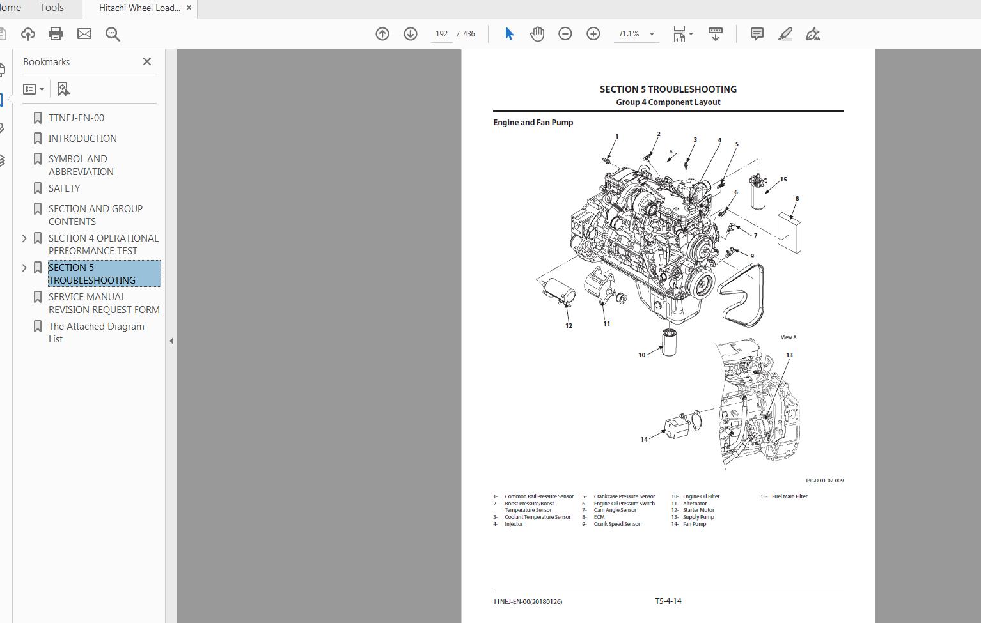This screenshot has height=623, width=981.
Task: Open the INTRODUCTION bookmark
Action: (x=82, y=139)
